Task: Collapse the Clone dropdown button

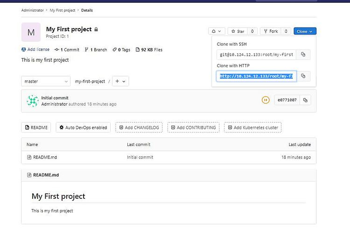Action: pos(305,31)
